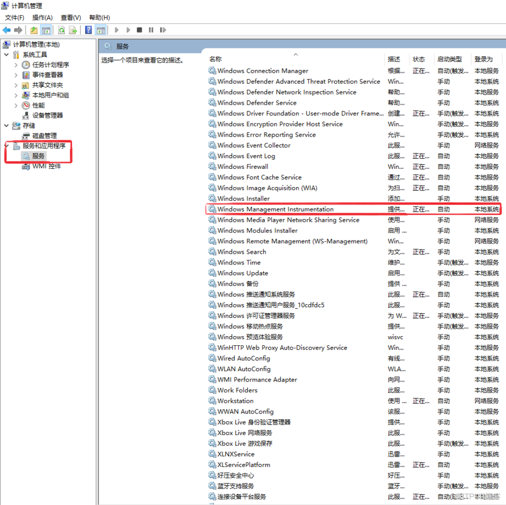This screenshot has height=505, width=506.
Task: Click the 本地用户和组 users icon
Action: click(x=26, y=95)
